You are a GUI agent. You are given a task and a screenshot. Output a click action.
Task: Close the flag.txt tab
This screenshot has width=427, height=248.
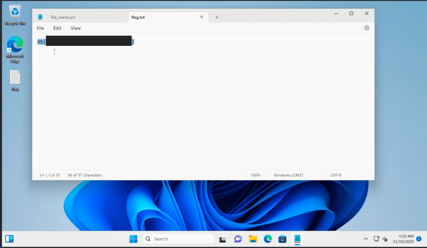click(x=201, y=17)
